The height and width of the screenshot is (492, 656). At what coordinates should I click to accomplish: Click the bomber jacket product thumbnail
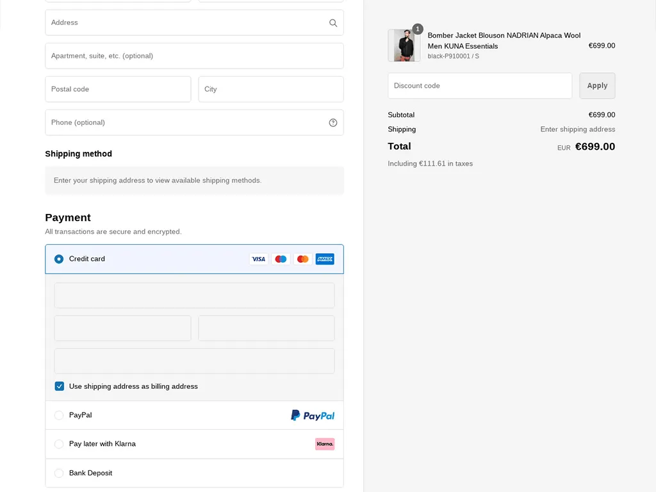click(404, 45)
